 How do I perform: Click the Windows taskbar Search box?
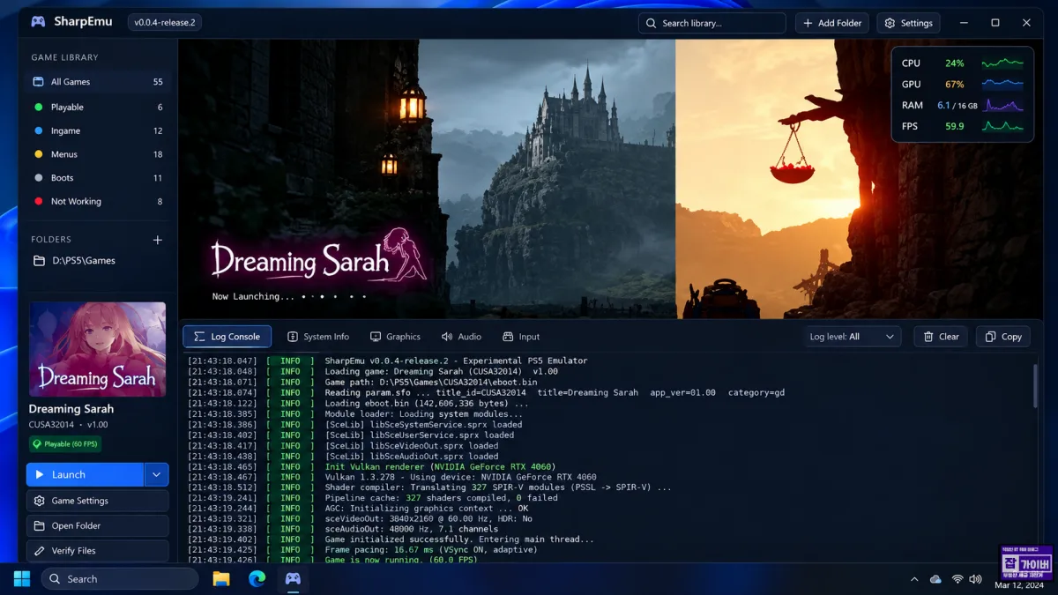click(x=119, y=579)
